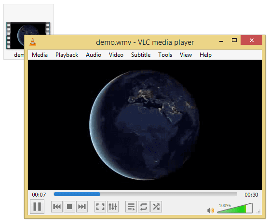
Task: Click the window resize grip corner
Action: click(258, 211)
